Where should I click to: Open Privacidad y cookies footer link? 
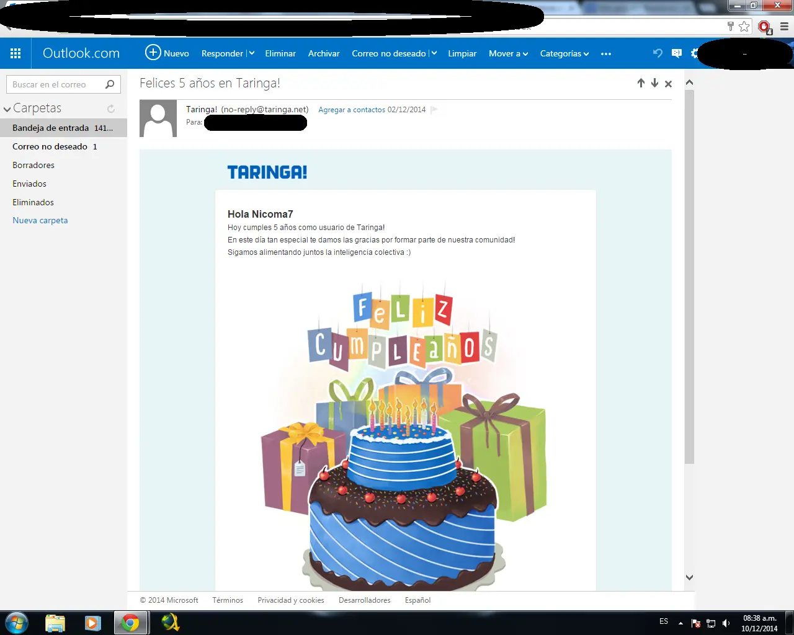pos(291,600)
